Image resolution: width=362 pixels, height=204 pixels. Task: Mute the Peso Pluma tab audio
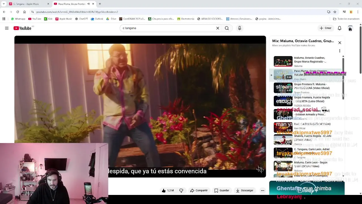coord(89,4)
